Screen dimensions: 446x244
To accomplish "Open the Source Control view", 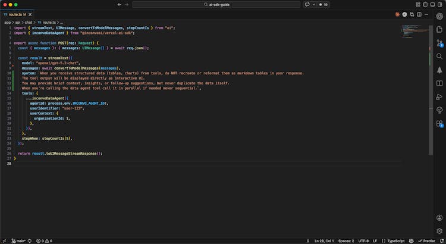I will point(439,43).
